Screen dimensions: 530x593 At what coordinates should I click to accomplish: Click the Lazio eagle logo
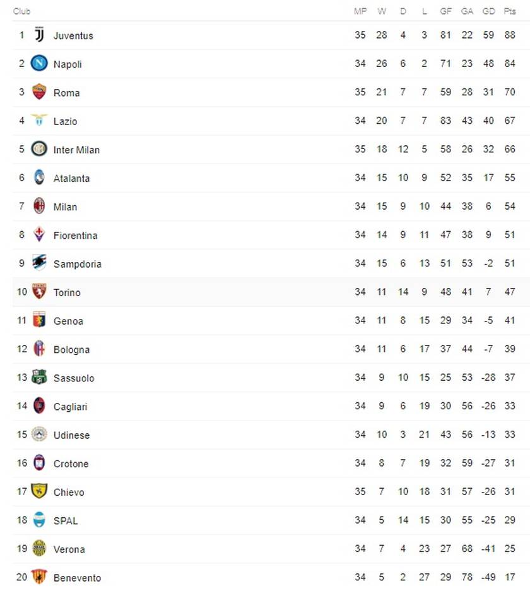[39, 120]
